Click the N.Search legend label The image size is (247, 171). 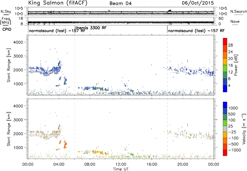(x=238, y=11)
